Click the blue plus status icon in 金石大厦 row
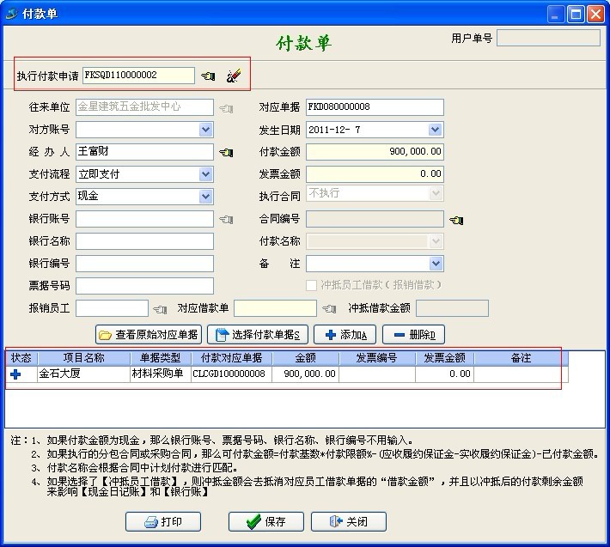The width and height of the screenshot is (610, 547). (15, 374)
